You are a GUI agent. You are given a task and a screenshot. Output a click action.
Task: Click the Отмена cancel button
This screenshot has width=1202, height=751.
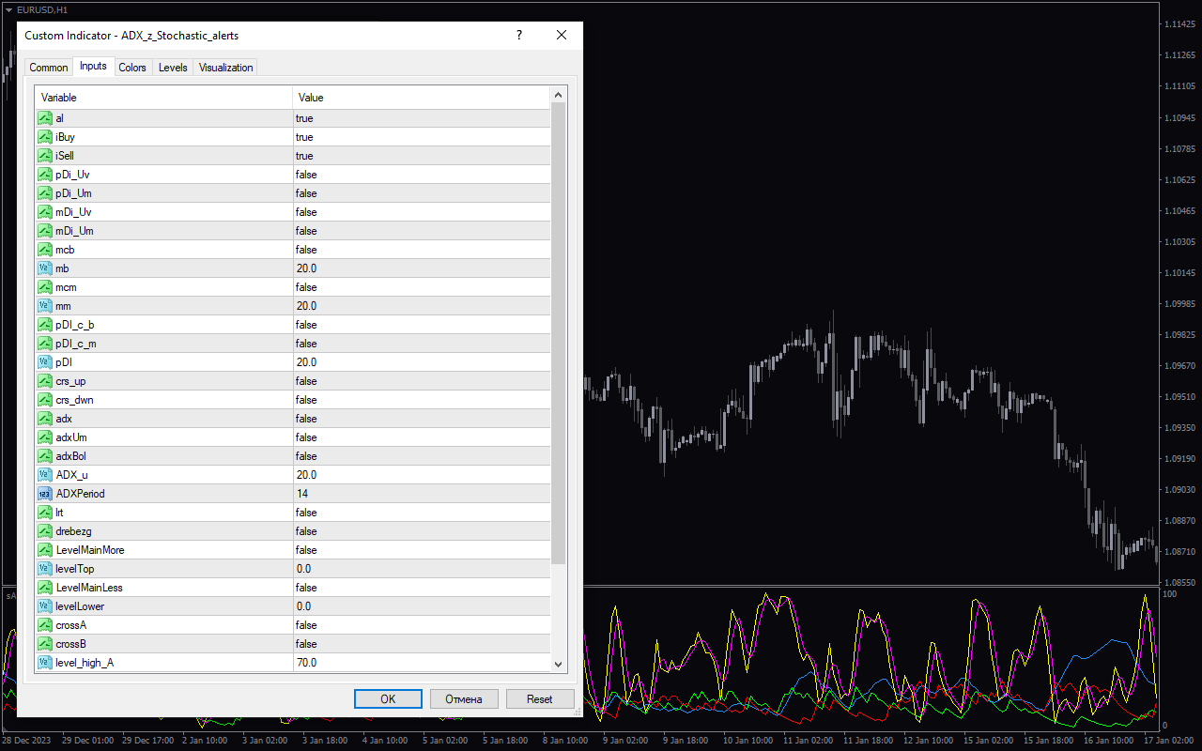464,699
